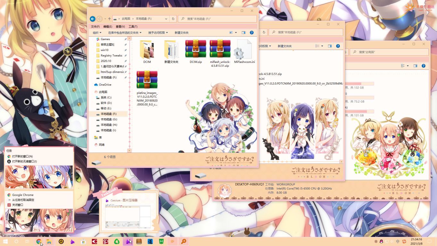Select Games in Quick access tree
437x246 pixels.
point(105,39)
